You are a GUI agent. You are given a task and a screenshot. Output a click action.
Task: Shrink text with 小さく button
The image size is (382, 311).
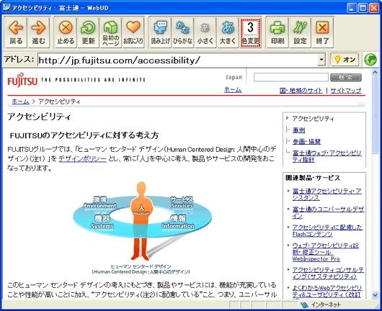205,32
